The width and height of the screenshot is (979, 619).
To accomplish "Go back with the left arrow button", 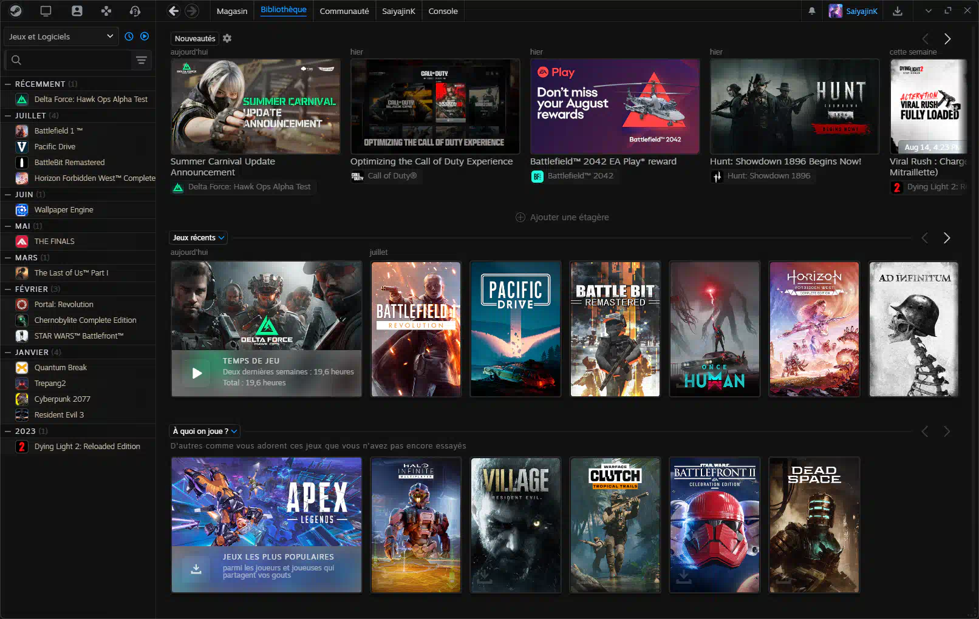I will pos(174,11).
